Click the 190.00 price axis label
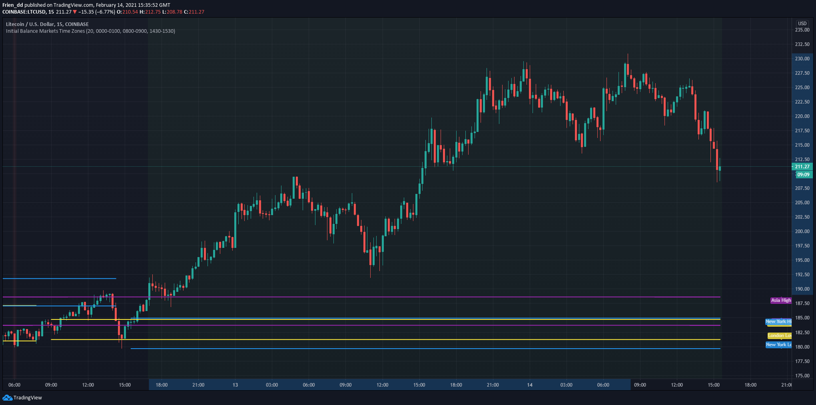Viewport: 816px width, 405px height. (802, 289)
